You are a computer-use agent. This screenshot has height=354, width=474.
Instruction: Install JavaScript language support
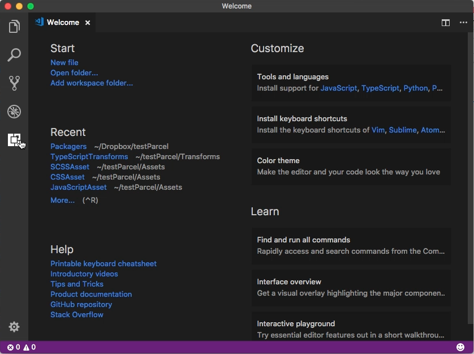339,88
